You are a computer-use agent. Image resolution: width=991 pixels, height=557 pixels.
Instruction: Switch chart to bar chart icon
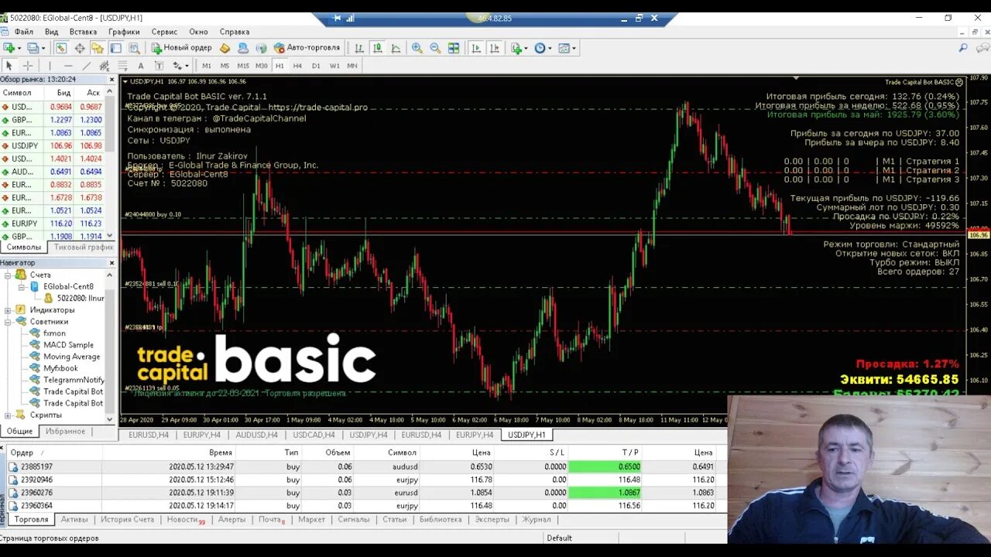pyautogui.click(x=359, y=48)
